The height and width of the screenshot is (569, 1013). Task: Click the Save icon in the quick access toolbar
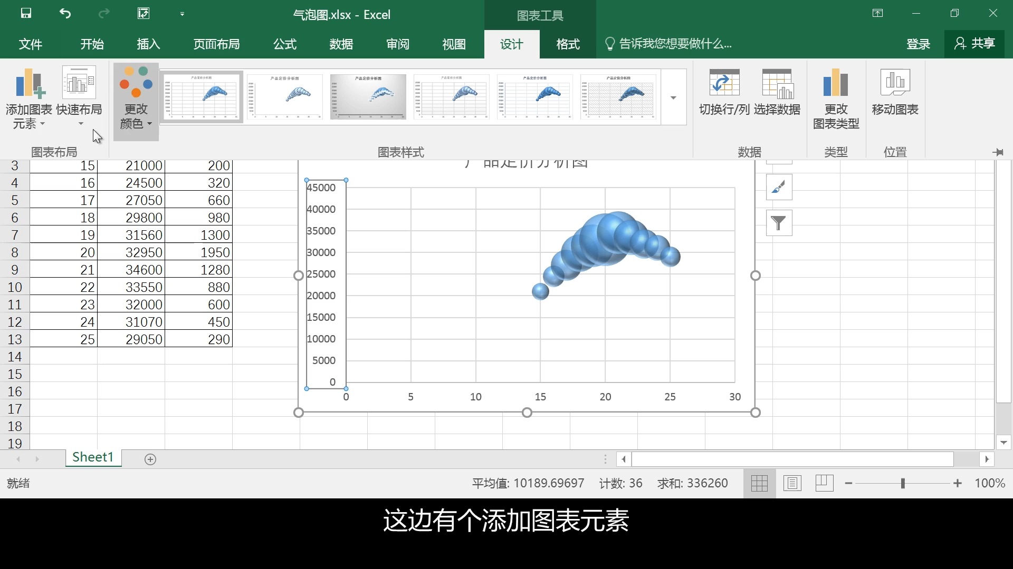pos(26,14)
